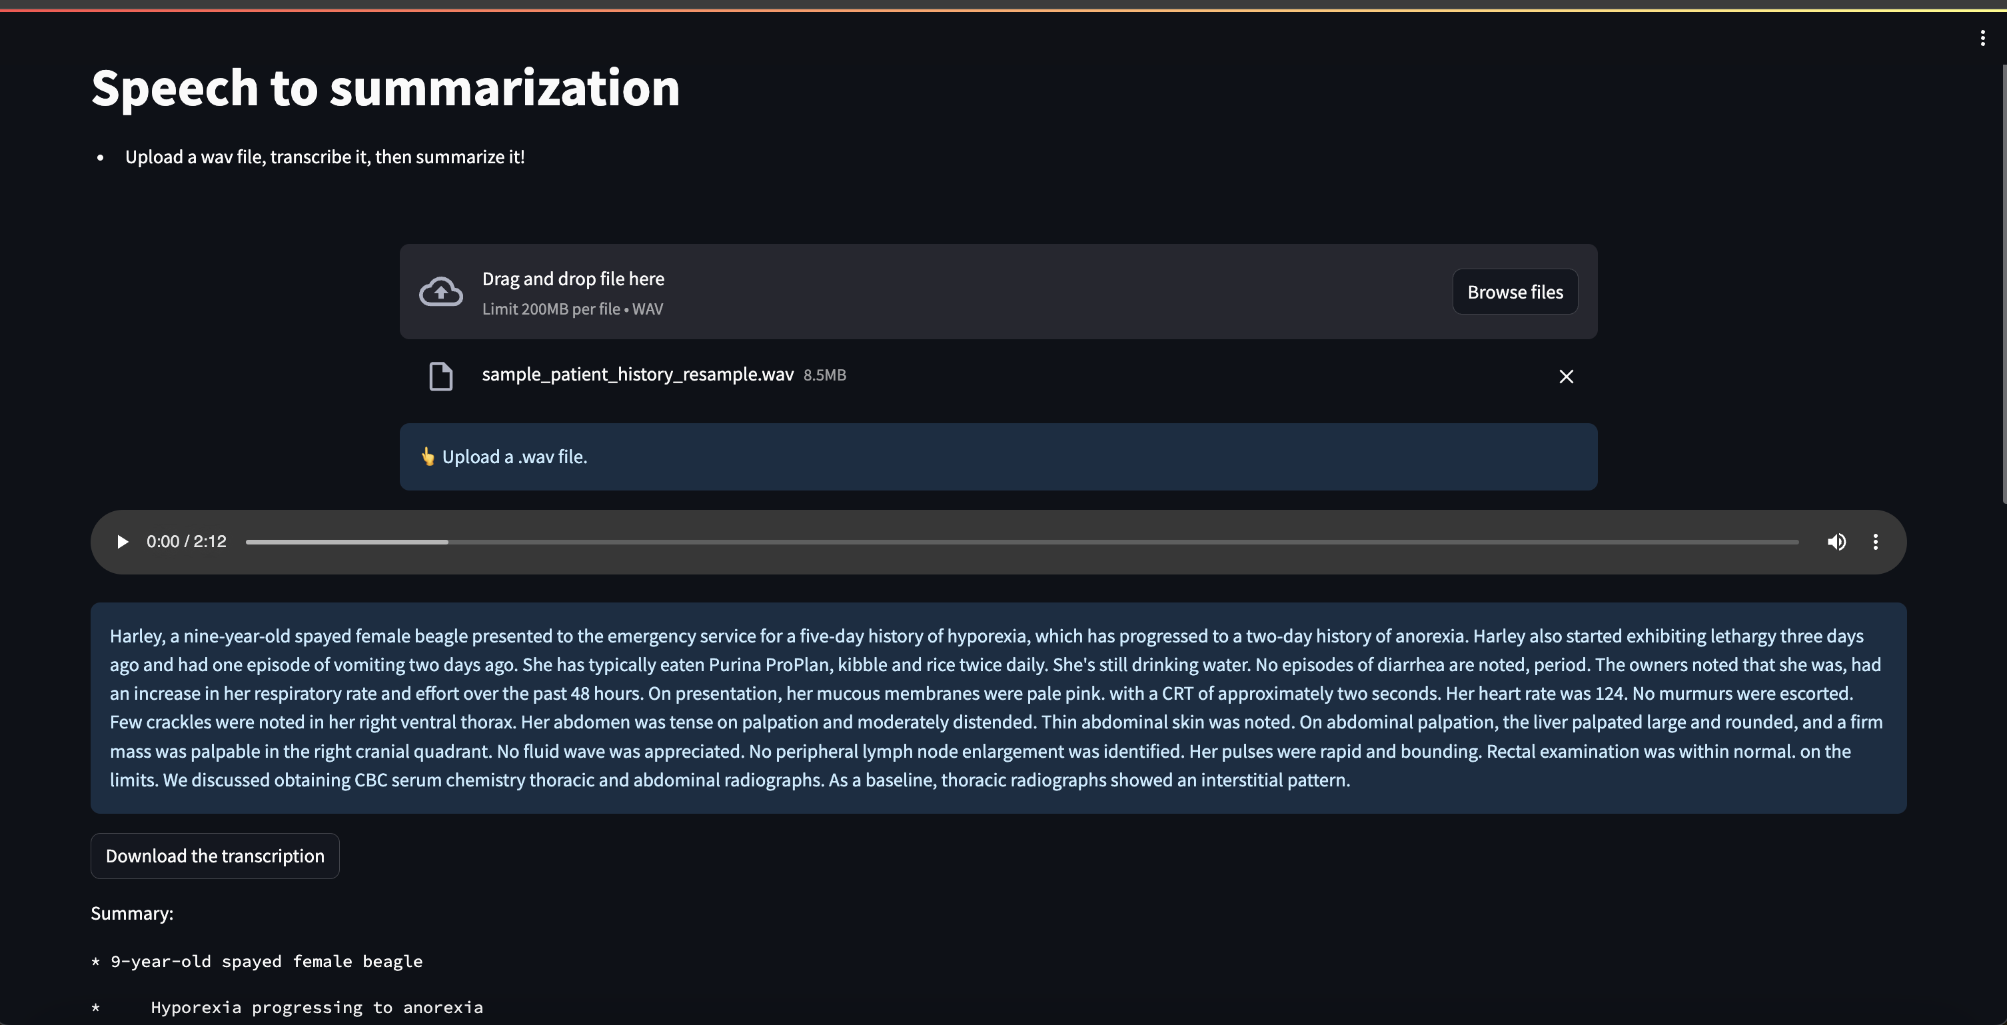This screenshot has width=2007, height=1025.
Task: Click the cloud upload icon
Action: point(441,291)
